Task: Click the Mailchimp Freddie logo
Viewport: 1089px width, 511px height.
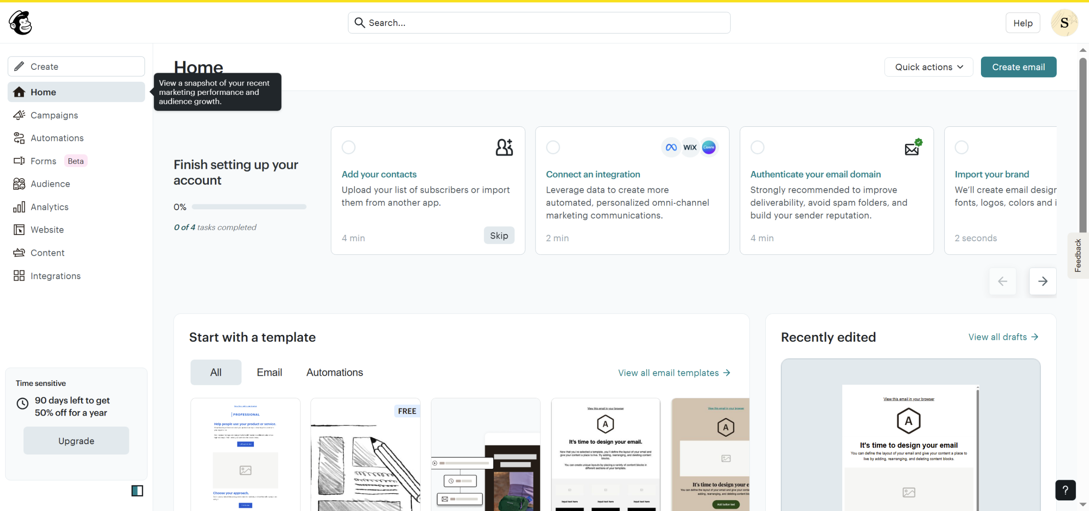Action: click(20, 23)
